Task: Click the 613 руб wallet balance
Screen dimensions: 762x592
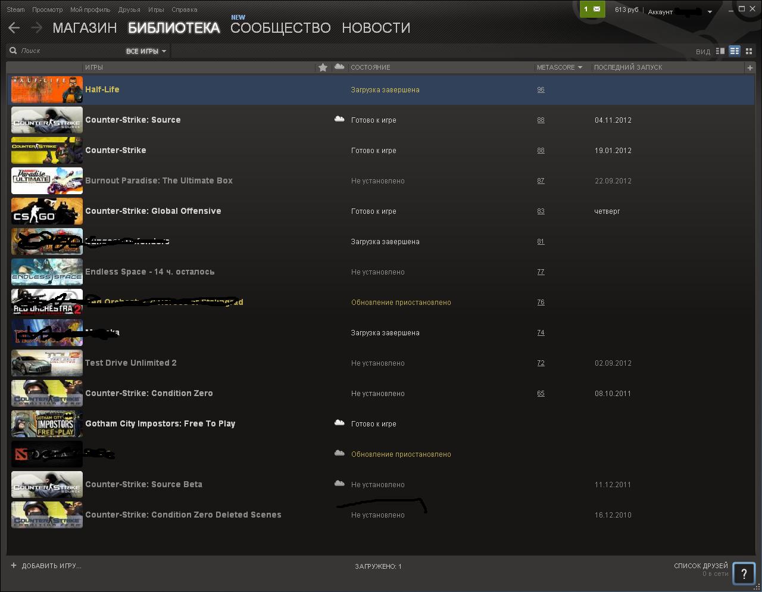Action: tap(626, 10)
